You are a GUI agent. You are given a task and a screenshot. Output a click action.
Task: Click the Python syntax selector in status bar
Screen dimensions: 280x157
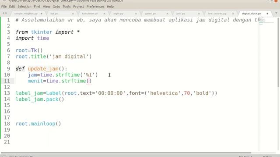pos(267,156)
